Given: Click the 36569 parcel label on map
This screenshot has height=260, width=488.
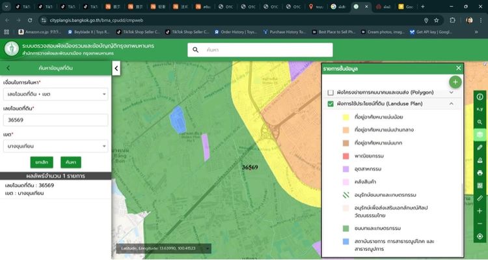Looking at the screenshot, I should coord(250,167).
